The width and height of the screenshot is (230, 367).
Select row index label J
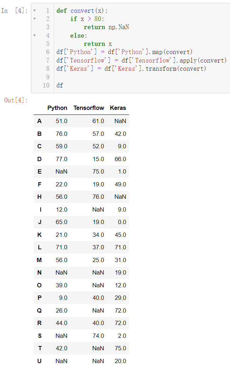point(40,222)
